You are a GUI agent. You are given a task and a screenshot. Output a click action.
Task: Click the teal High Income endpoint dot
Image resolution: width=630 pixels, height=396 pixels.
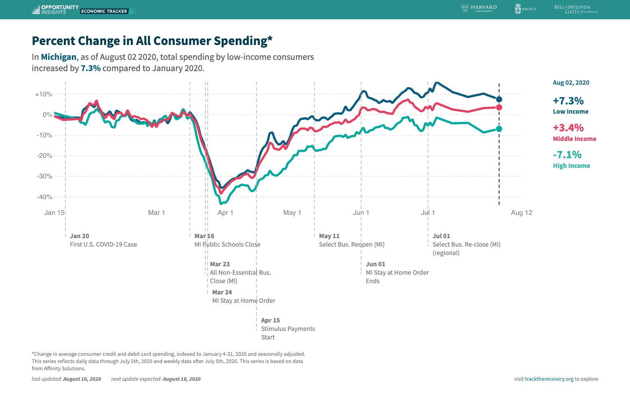499,129
